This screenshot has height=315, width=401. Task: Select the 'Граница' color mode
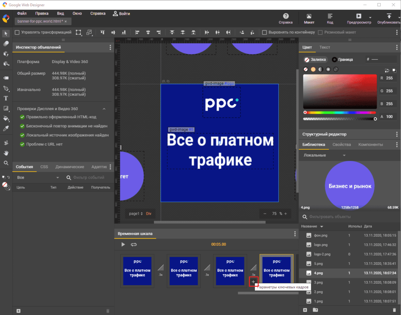(342, 60)
